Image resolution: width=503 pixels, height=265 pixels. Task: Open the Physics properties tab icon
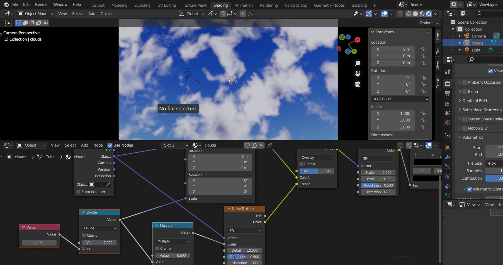(x=448, y=176)
